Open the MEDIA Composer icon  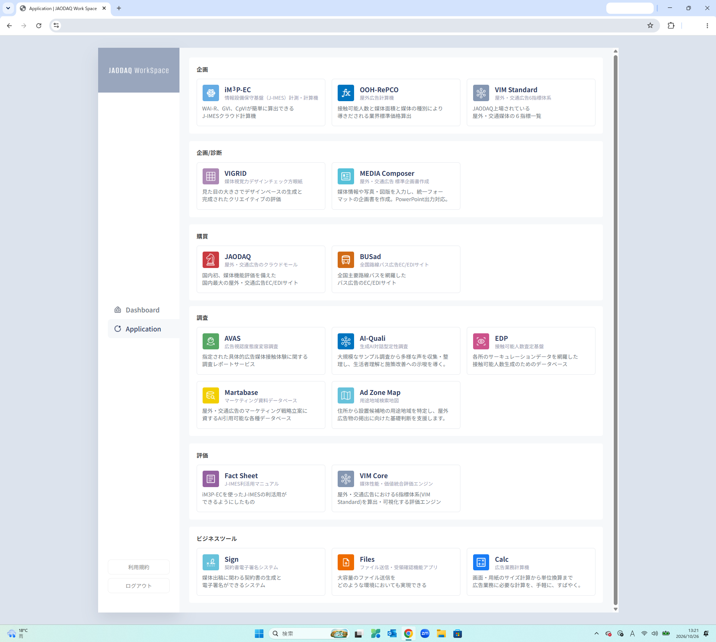tap(346, 176)
